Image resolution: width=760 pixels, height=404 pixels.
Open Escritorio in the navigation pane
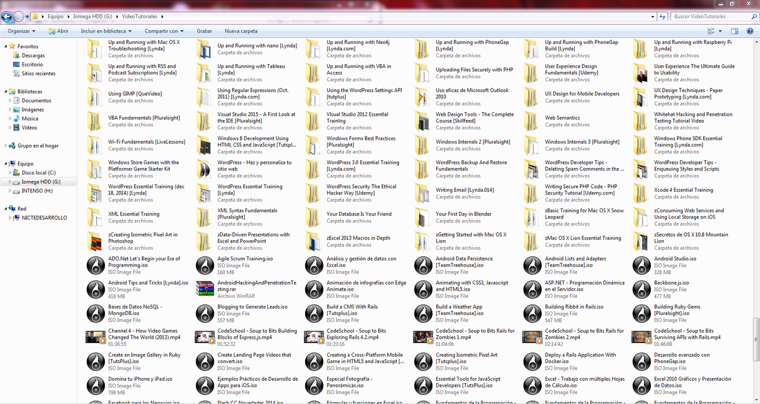coord(32,65)
